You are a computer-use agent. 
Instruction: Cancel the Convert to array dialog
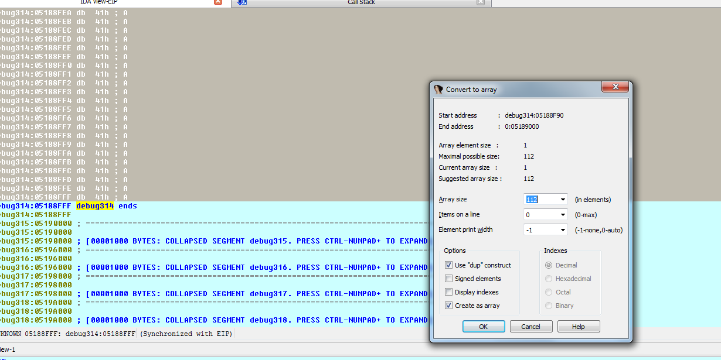tap(531, 327)
